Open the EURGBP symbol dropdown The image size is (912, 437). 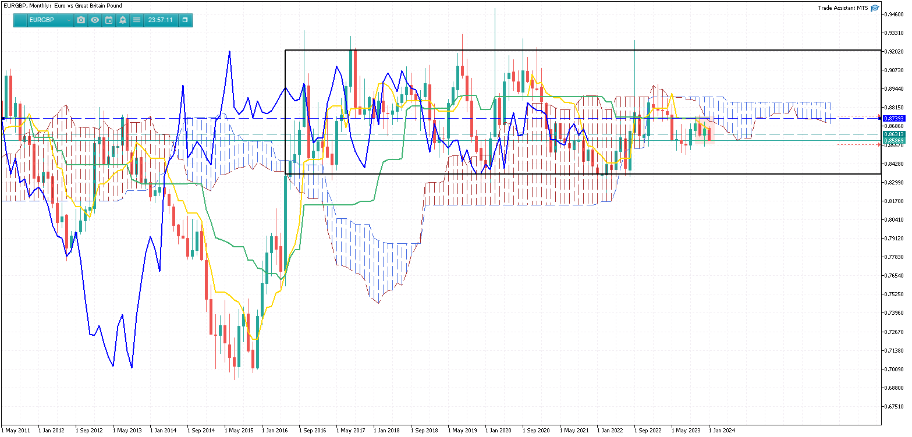51,20
